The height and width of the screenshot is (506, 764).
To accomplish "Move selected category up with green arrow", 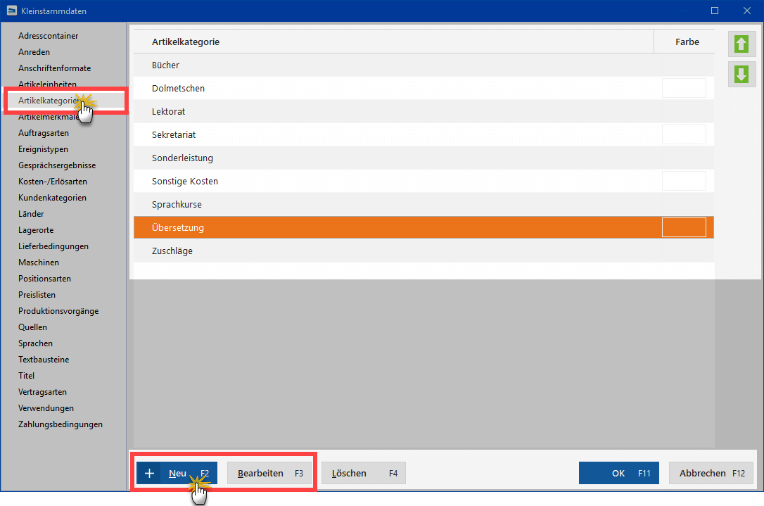I will pyautogui.click(x=741, y=44).
